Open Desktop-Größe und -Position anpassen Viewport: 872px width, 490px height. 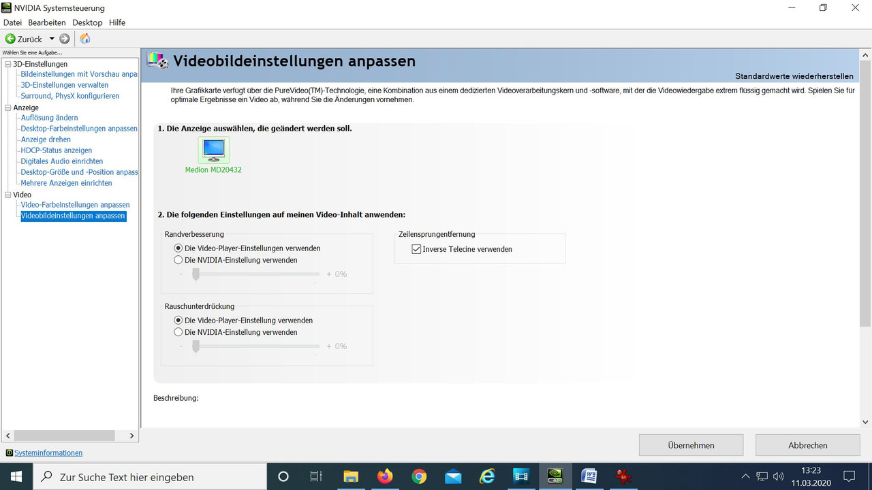pyautogui.click(x=79, y=172)
